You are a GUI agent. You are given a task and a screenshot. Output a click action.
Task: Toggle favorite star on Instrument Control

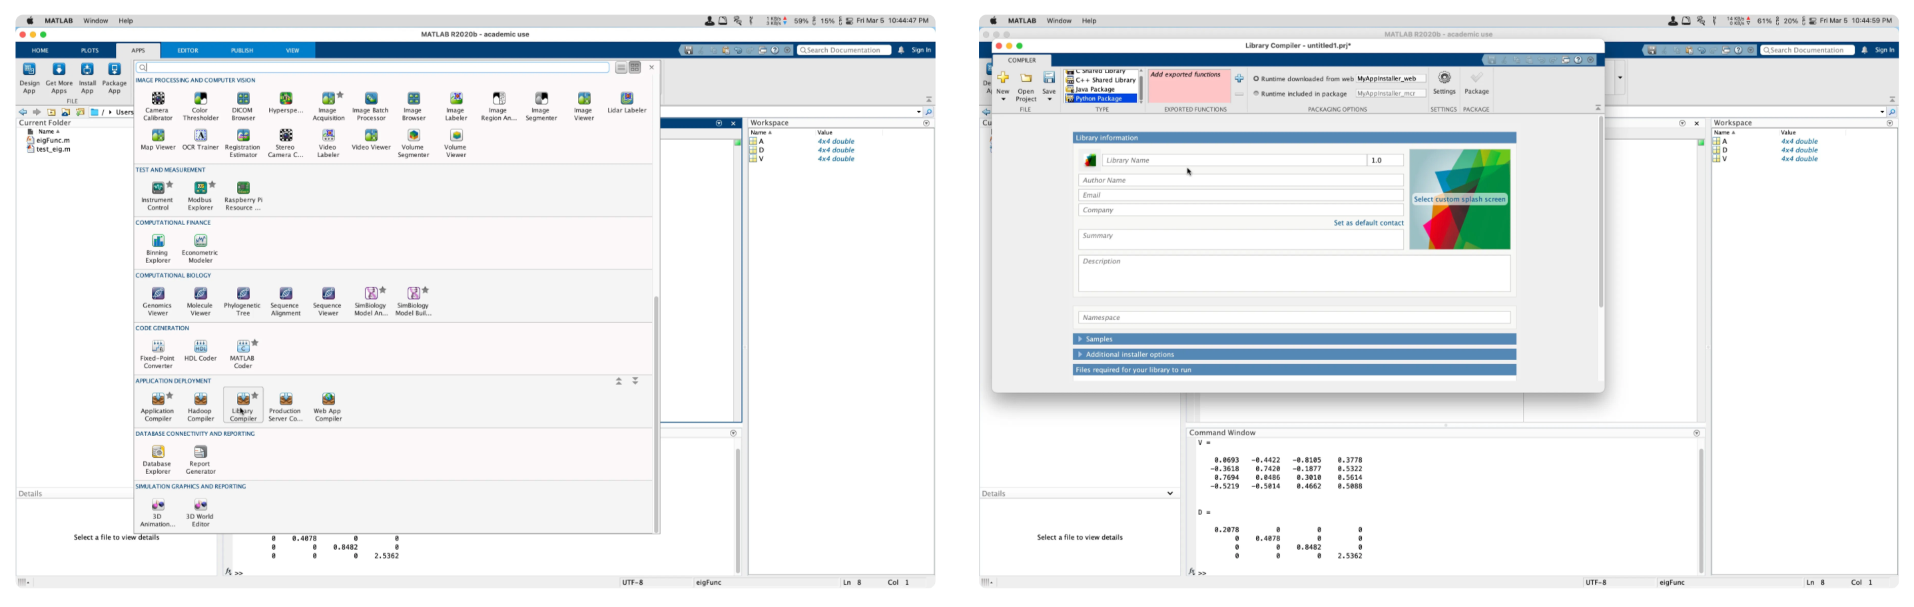click(169, 184)
